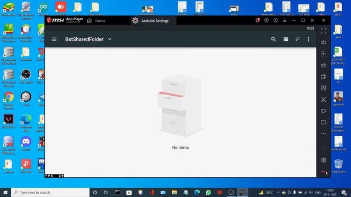Open WhatsApp from the taskbar
Image resolution: width=351 pixels, height=197 pixels.
[x=208, y=192]
